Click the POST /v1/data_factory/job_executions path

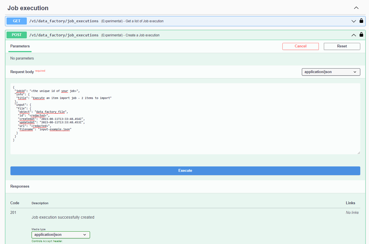pyautogui.click(x=64, y=35)
